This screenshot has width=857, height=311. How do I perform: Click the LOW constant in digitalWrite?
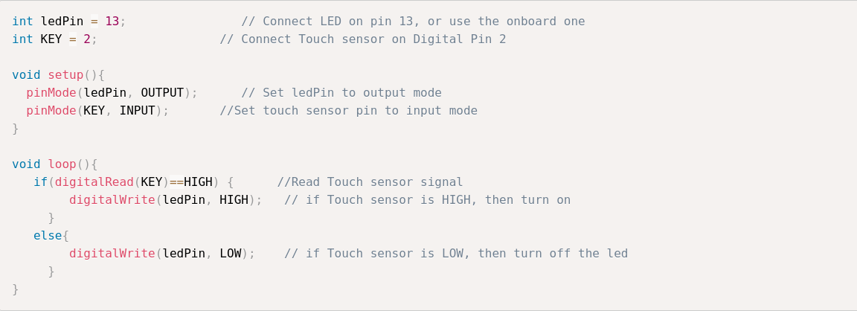click(x=230, y=254)
